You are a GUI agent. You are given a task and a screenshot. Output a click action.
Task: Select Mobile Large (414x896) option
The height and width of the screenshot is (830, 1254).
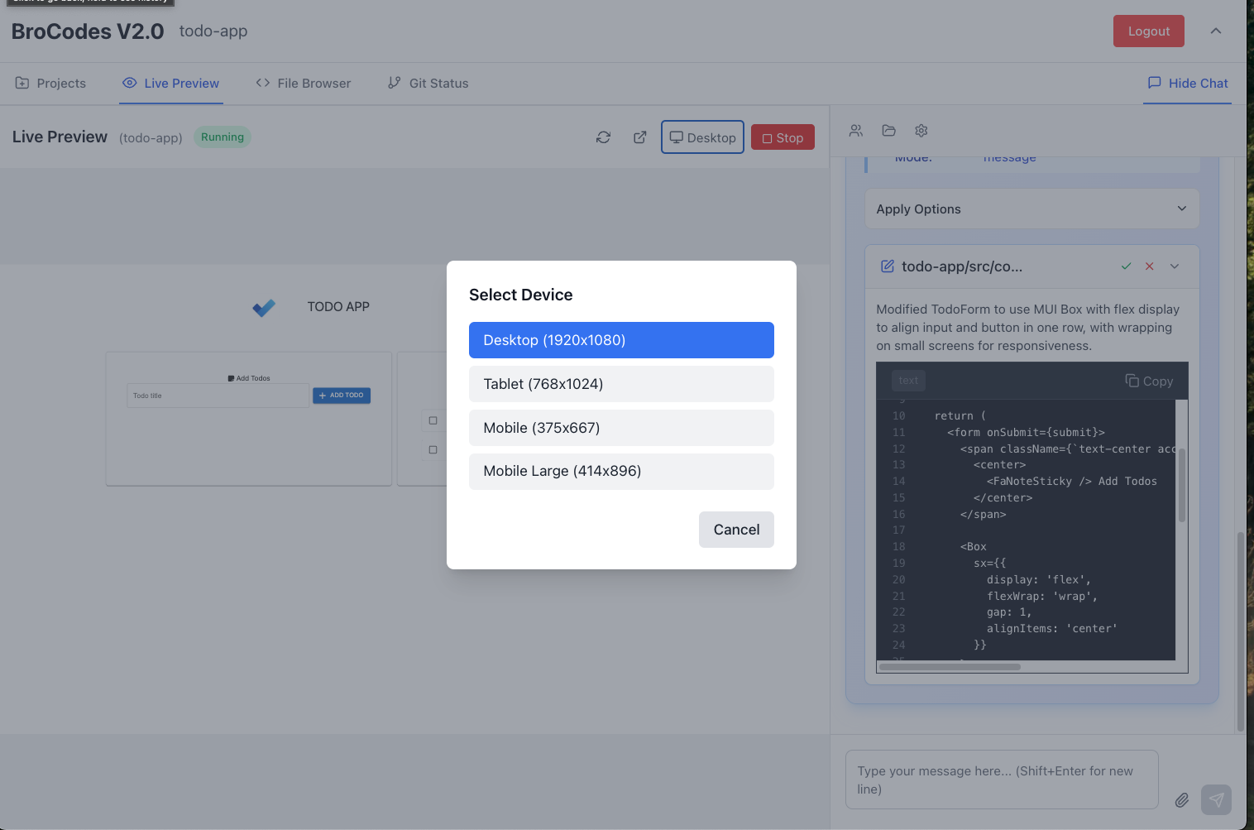click(621, 471)
